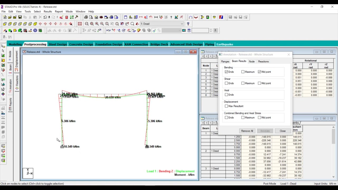Open the Foundation Design tab
The height and width of the screenshot is (190, 338).
tap(109, 44)
